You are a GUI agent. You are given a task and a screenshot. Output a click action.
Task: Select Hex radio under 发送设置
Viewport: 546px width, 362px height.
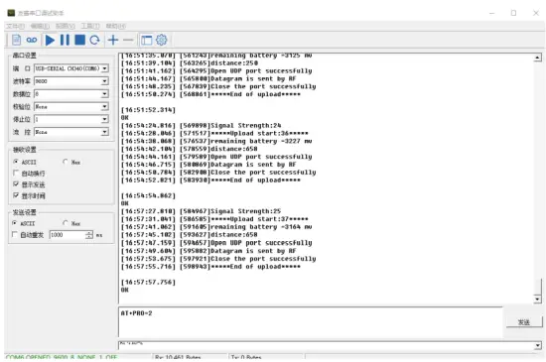tap(66, 223)
